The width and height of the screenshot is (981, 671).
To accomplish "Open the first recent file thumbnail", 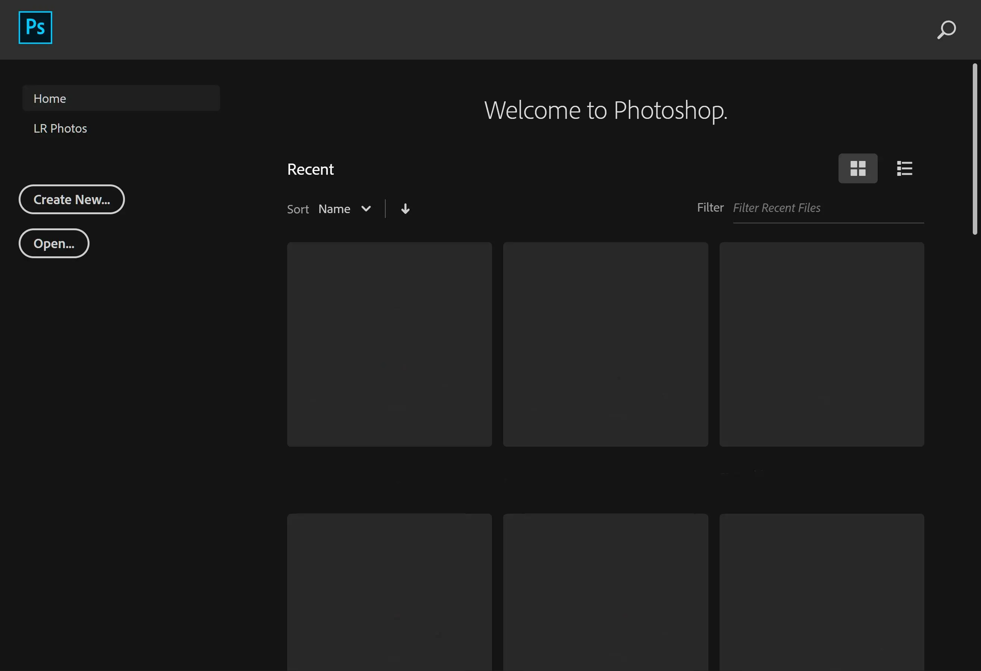I will click(389, 343).
